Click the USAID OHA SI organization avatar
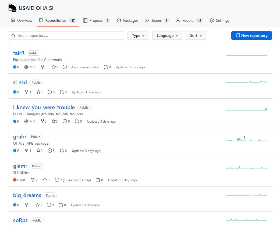Image resolution: width=280 pixels, height=225 pixels. point(13,8)
